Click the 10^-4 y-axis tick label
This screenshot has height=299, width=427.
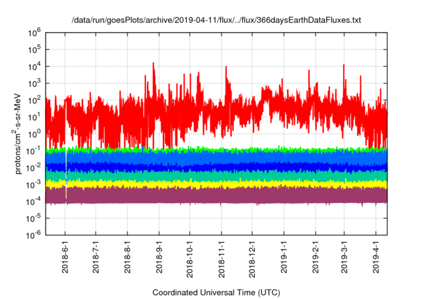tap(33, 202)
